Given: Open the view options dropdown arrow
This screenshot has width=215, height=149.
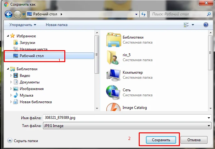Looking at the screenshot, I should (x=193, y=25).
